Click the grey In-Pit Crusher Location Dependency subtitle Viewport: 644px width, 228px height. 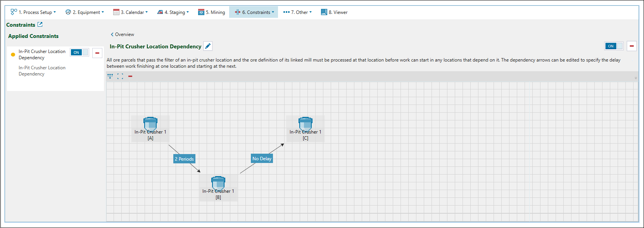[x=42, y=71]
